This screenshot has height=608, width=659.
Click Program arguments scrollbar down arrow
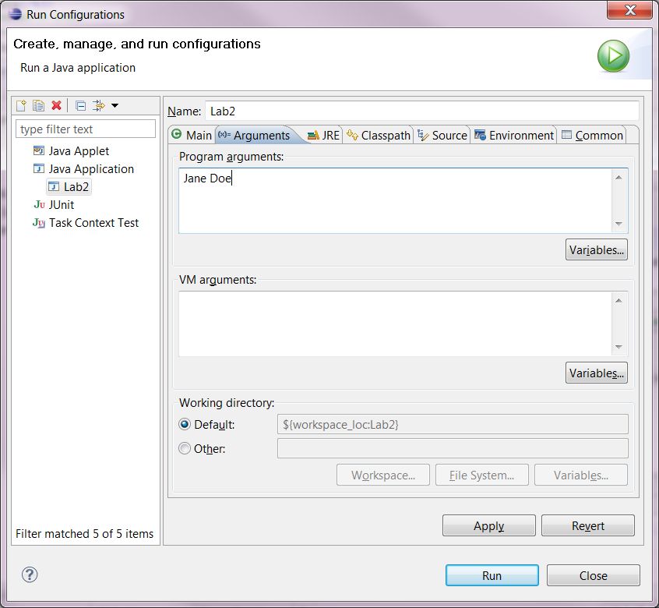click(x=618, y=224)
